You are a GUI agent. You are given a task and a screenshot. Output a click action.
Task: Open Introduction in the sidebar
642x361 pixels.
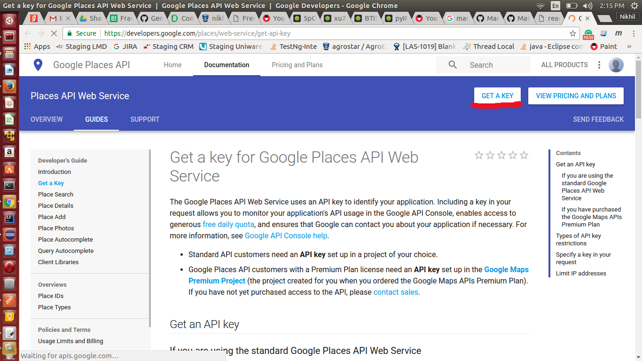(55, 172)
